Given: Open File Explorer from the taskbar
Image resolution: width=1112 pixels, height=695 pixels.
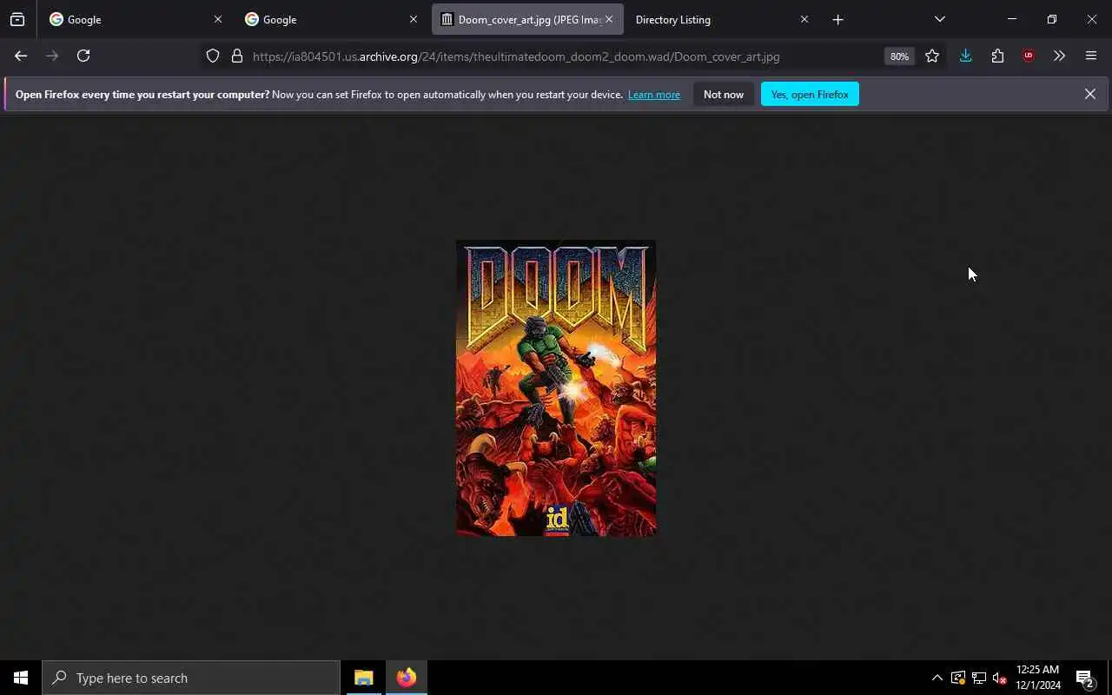Looking at the screenshot, I should (x=364, y=678).
